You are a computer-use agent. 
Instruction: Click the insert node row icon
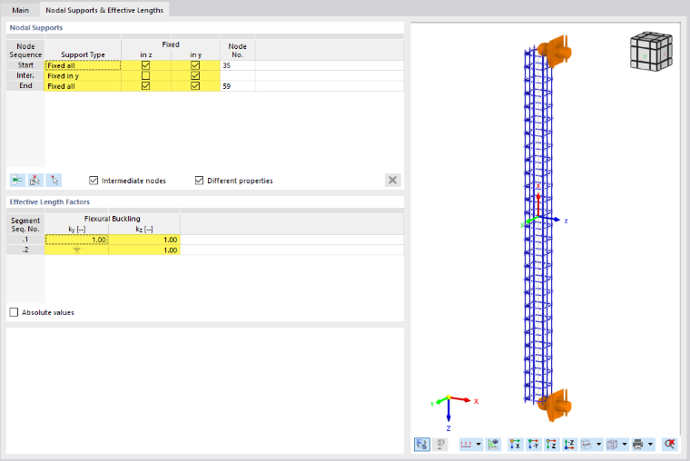point(17,180)
